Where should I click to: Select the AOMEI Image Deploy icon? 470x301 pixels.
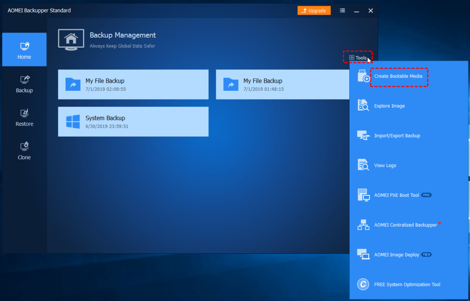(x=363, y=255)
